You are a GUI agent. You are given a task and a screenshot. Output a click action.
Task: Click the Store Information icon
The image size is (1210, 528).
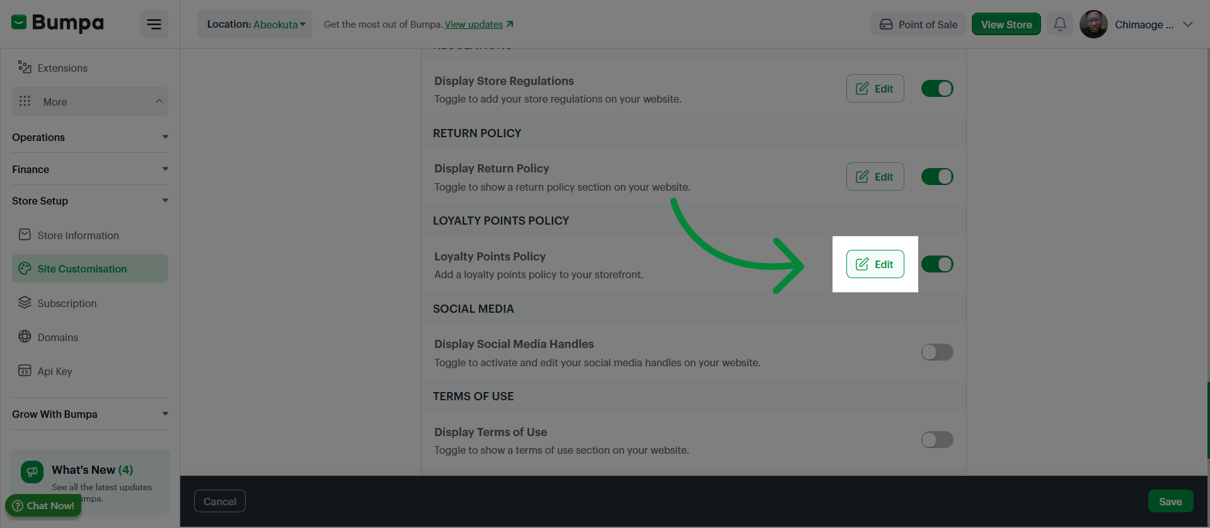[x=25, y=235]
